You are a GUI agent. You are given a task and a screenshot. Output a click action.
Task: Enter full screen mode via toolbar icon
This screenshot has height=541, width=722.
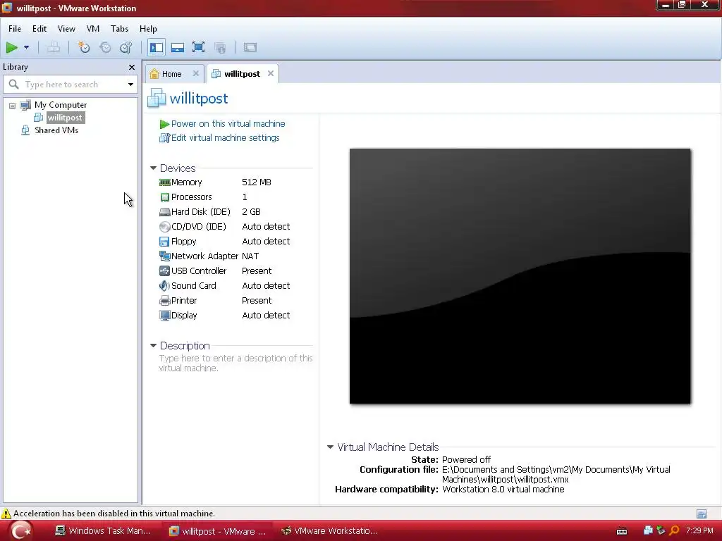198,47
